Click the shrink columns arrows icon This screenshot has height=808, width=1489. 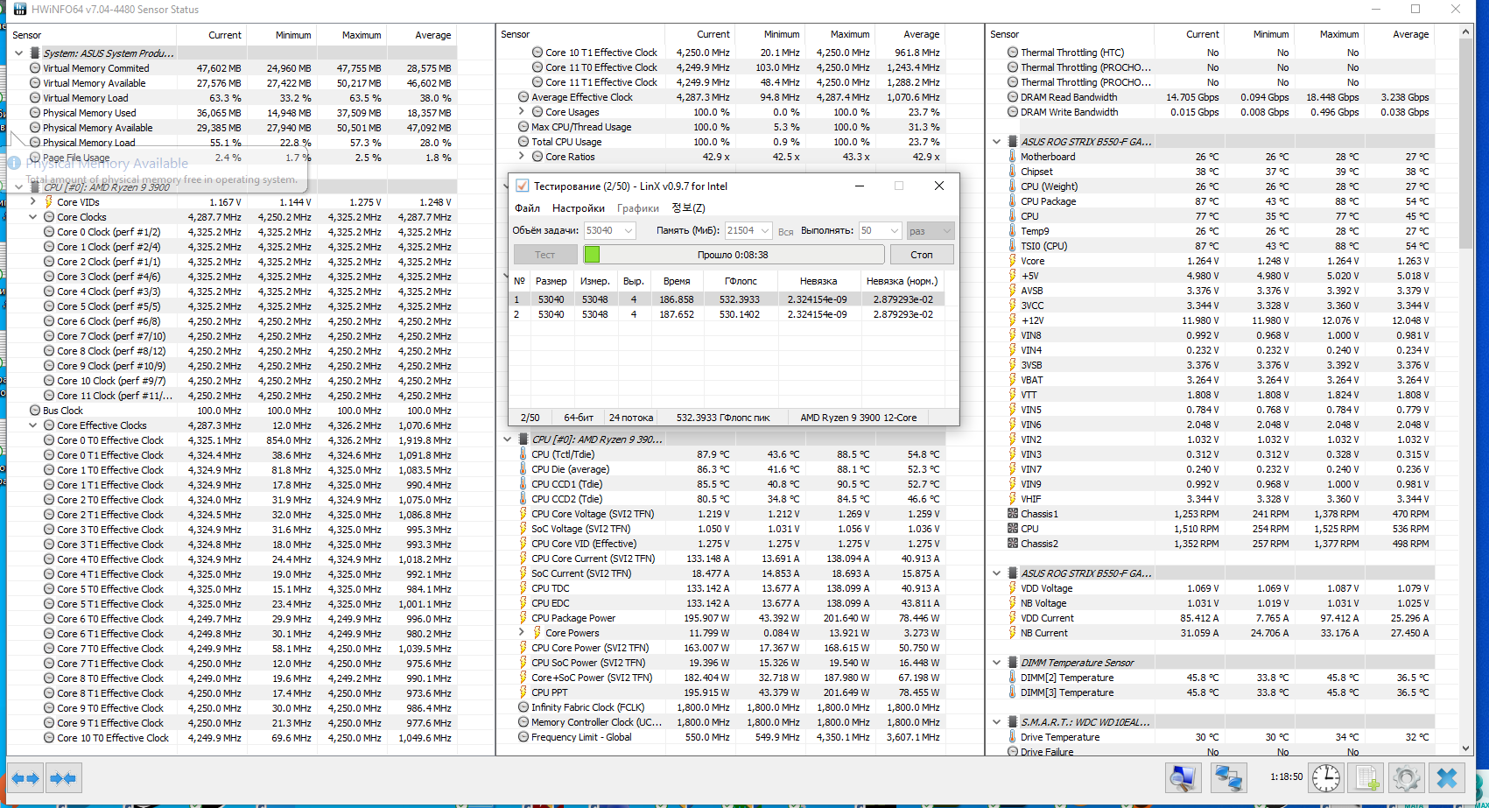[x=62, y=777]
